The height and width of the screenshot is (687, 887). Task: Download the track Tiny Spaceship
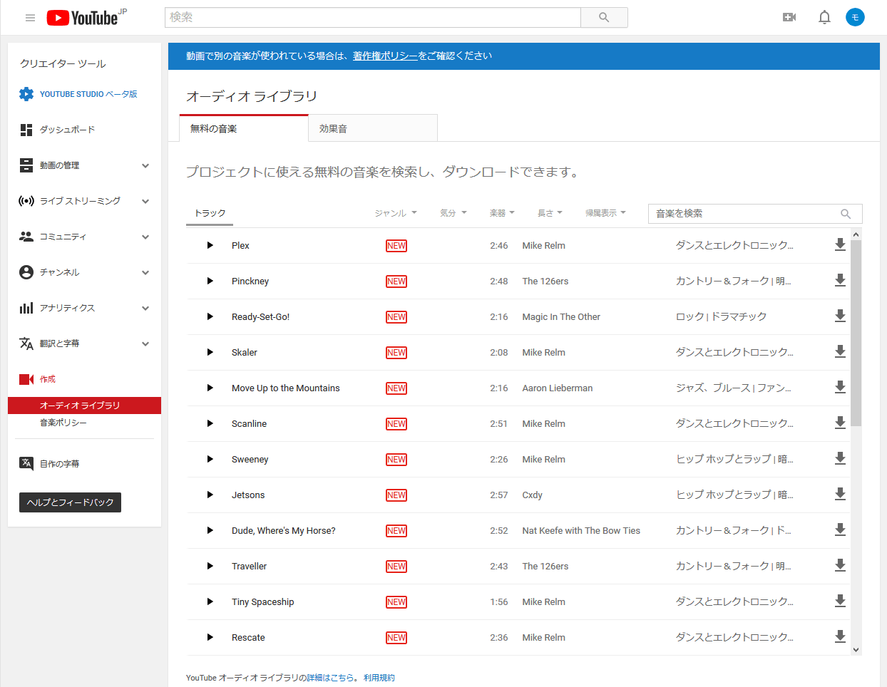[x=840, y=601]
